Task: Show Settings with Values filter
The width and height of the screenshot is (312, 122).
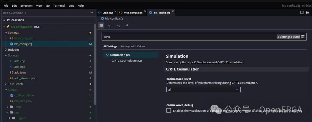Action: [x=133, y=46]
